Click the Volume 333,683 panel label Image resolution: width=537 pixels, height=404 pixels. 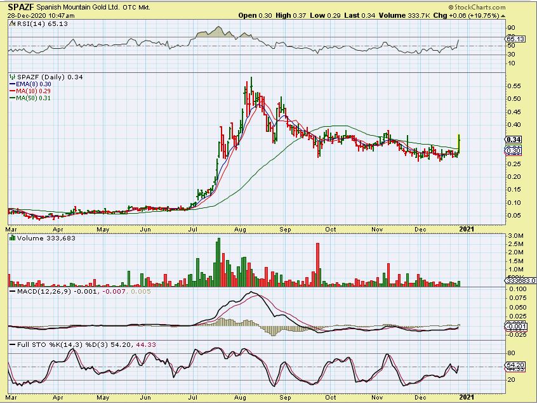coord(46,238)
